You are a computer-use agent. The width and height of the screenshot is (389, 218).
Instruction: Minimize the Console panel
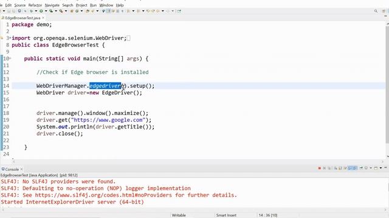click(x=385, y=168)
